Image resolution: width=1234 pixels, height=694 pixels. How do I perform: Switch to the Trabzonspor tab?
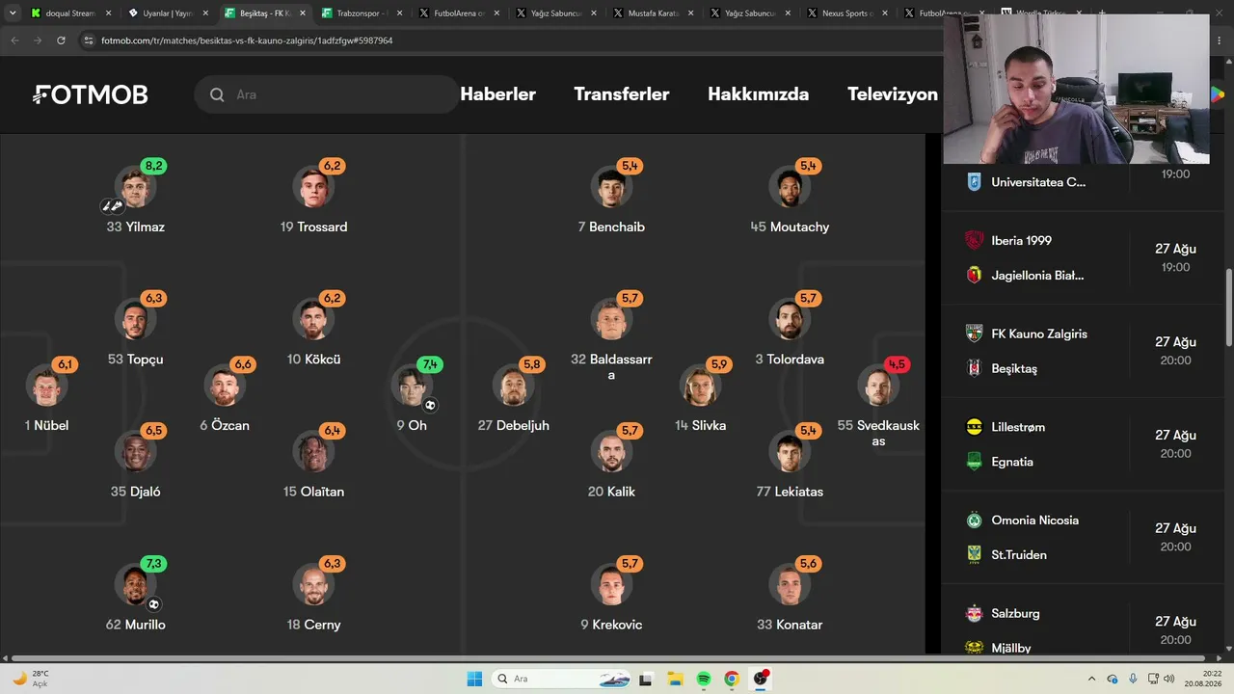click(x=362, y=13)
